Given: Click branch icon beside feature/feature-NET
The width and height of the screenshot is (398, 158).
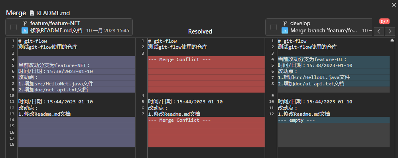Looking at the screenshot, I should click(x=25, y=23).
